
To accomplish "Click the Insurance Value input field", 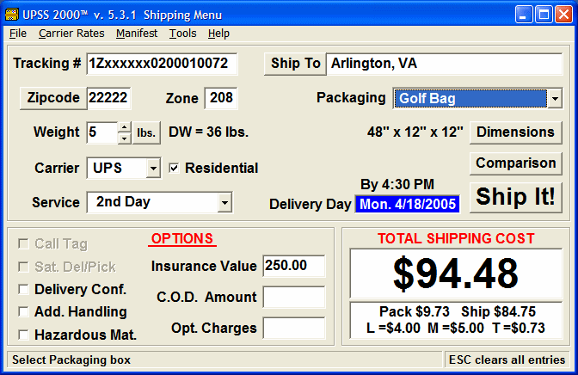I will click(294, 266).
